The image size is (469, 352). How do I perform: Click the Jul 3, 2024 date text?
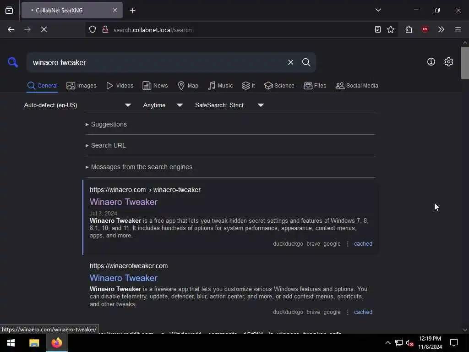coord(104,214)
